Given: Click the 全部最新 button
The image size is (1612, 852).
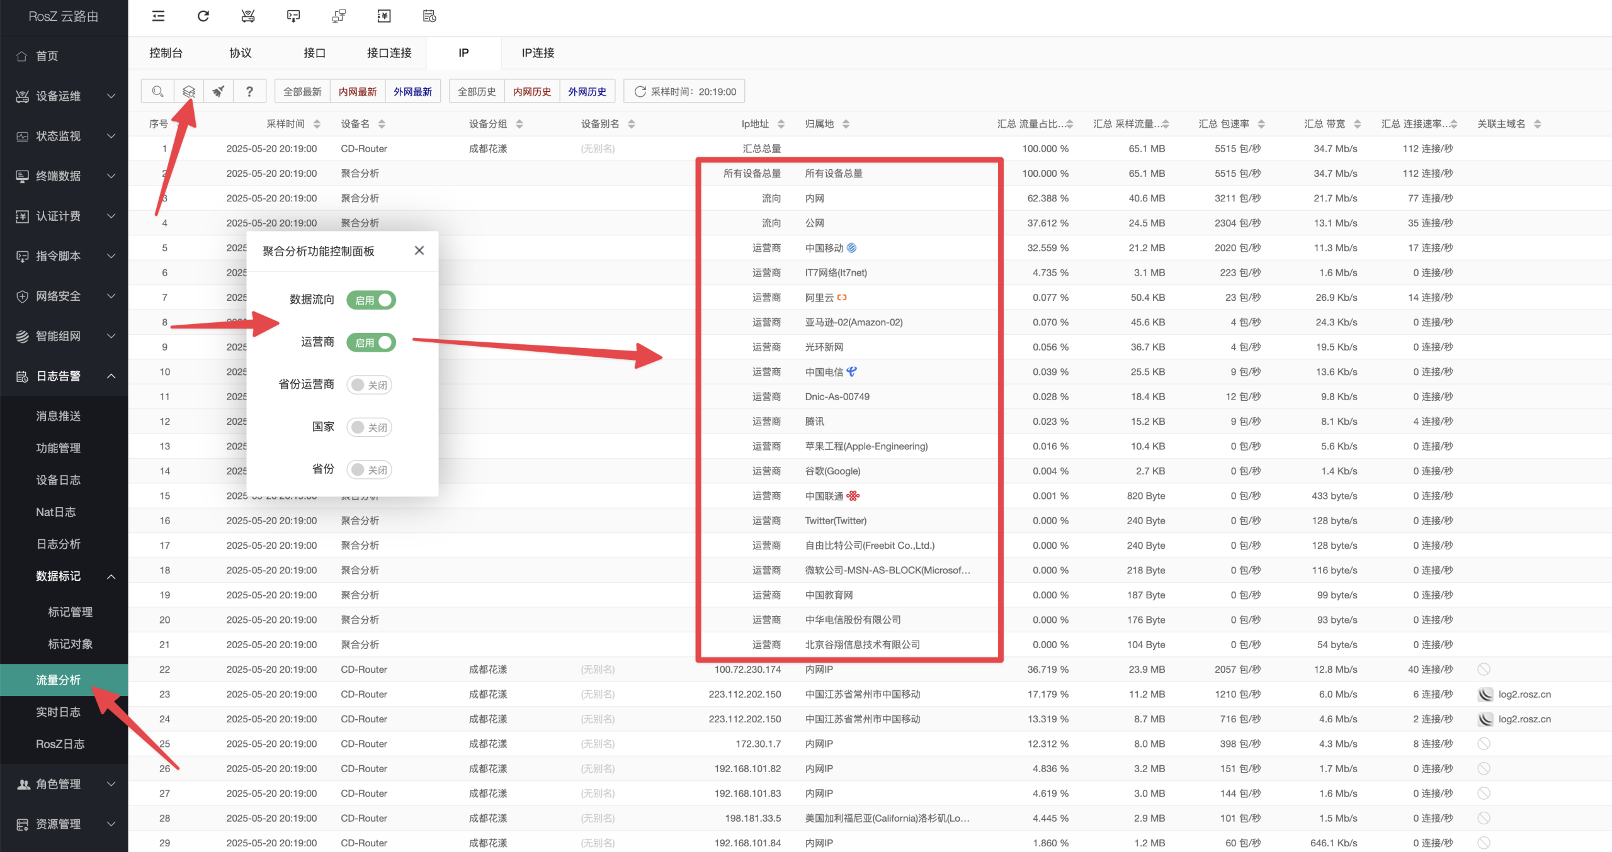Looking at the screenshot, I should pos(302,91).
